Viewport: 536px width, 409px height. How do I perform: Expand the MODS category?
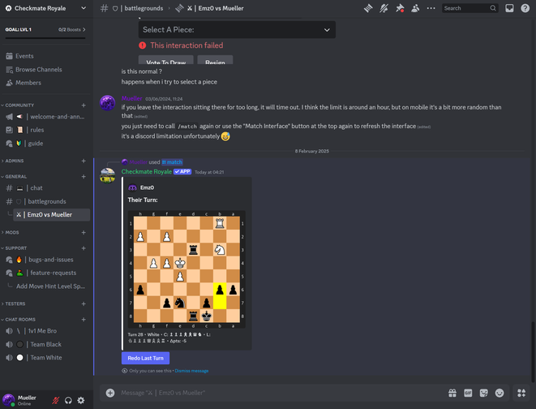pos(12,233)
